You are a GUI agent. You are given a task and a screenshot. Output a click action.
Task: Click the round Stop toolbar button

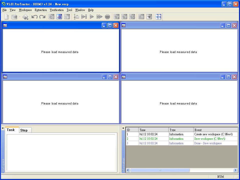click(107, 17)
